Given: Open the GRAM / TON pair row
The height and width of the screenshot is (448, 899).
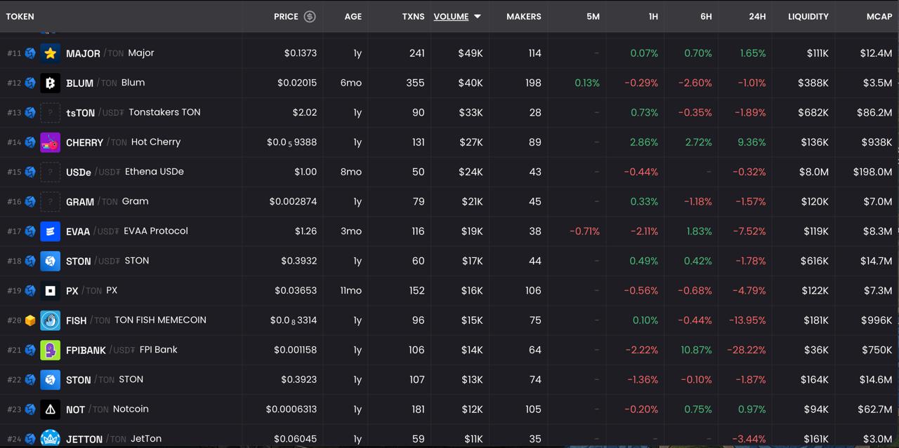Looking at the screenshot, I should coord(449,201).
